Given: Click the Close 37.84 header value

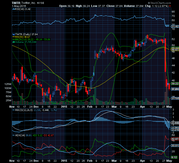Looking at the screenshot, I should [114, 6].
